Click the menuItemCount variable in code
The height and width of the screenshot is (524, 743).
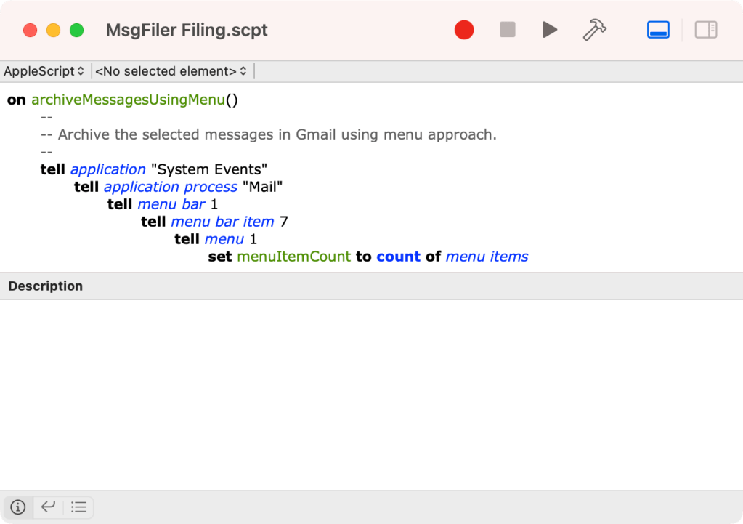293,257
